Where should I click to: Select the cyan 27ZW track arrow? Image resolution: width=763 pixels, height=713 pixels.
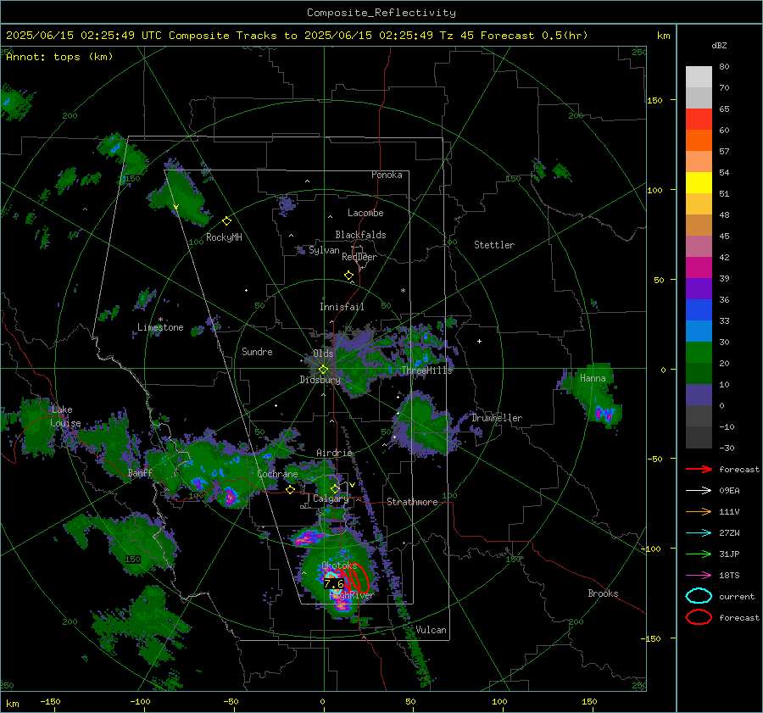[x=699, y=533]
